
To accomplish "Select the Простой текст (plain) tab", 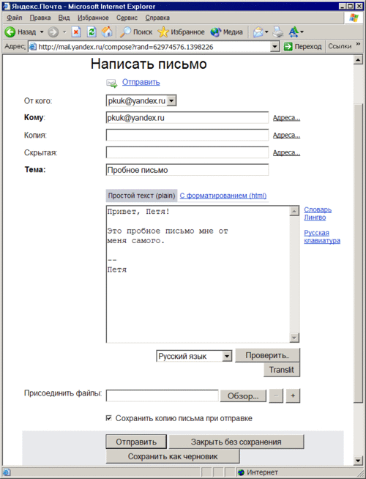I will tap(141, 196).
